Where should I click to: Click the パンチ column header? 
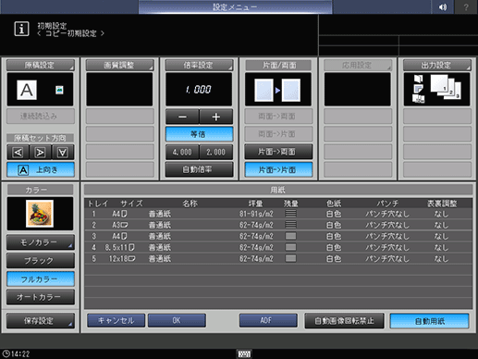click(387, 204)
